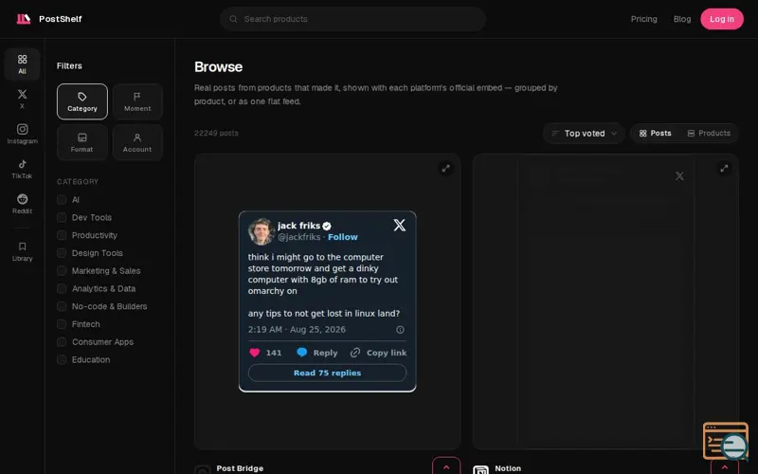Click the Notion product name
758x474 pixels.
508,468
